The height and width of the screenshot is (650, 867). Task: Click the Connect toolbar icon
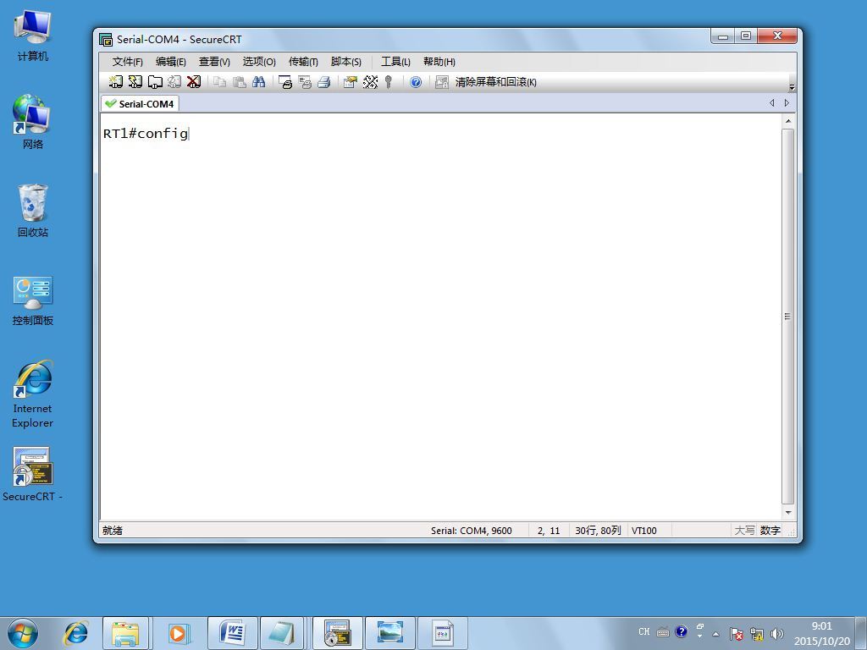[115, 82]
